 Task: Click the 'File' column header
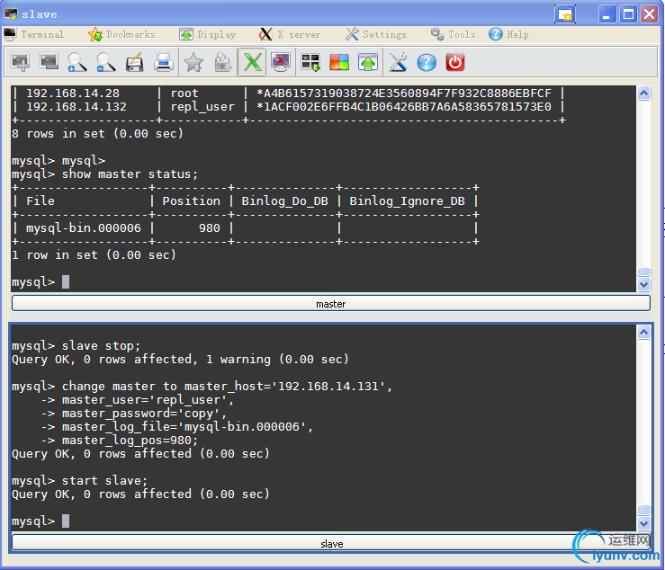(x=40, y=201)
